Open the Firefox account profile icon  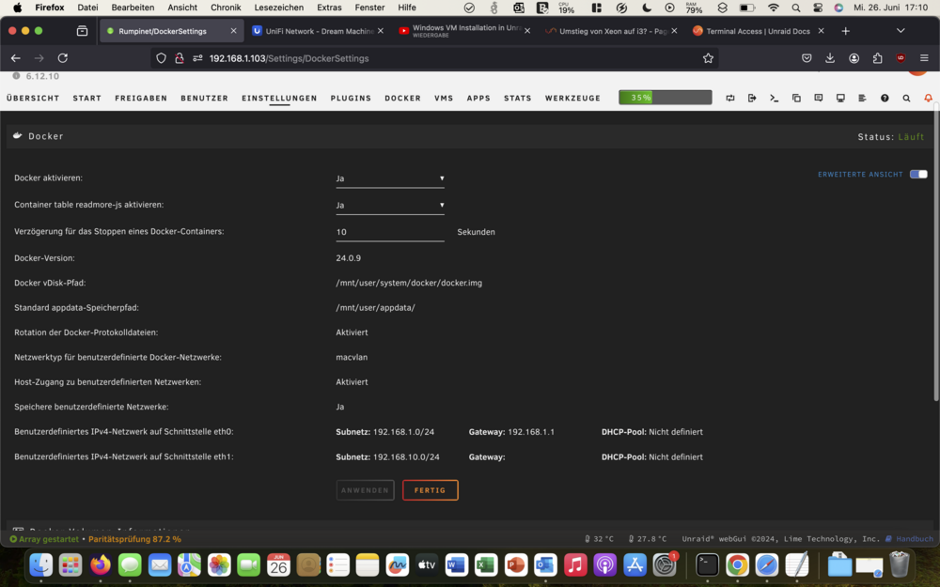(x=854, y=58)
